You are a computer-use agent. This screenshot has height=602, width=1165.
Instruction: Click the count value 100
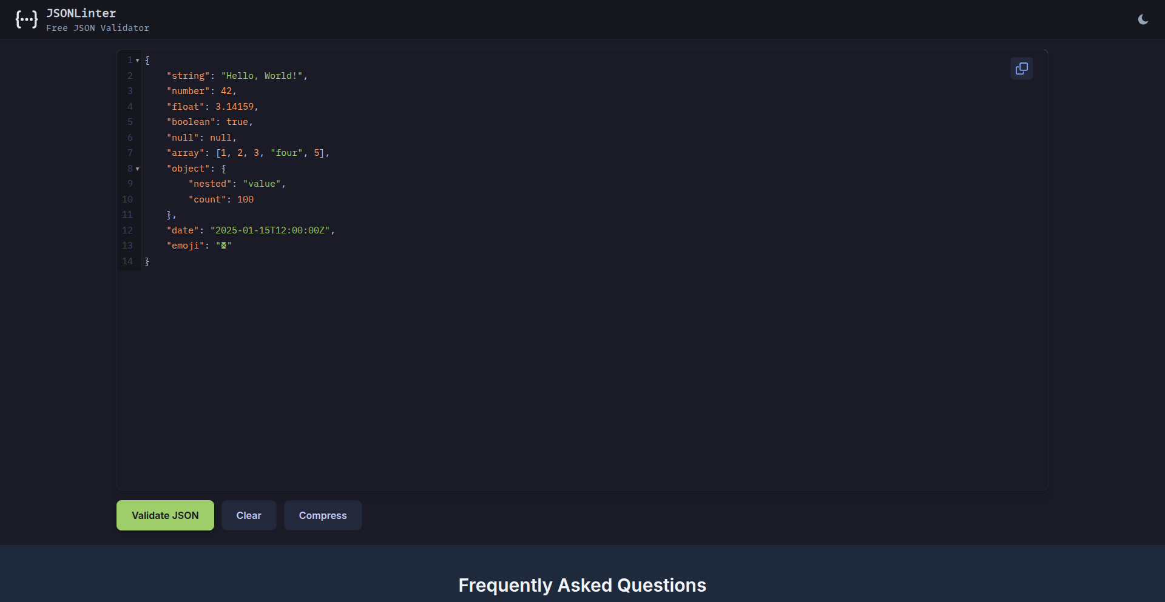coord(245,199)
